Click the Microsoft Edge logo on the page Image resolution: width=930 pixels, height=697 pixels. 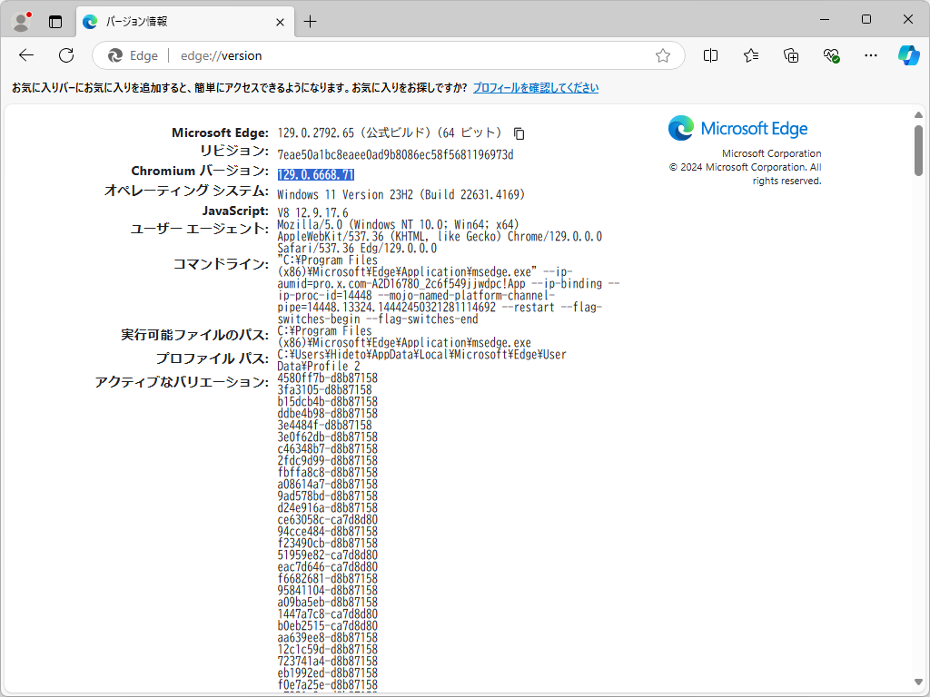pyautogui.click(x=681, y=128)
